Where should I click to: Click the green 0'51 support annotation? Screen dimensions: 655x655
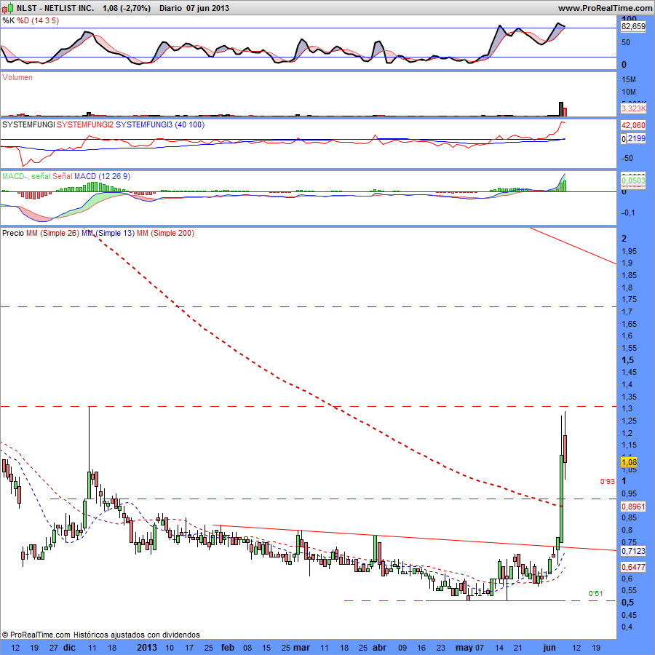pos(595,594)
